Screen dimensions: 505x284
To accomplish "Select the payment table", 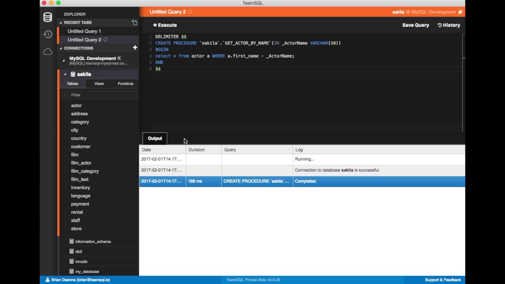I will point(80,204).
